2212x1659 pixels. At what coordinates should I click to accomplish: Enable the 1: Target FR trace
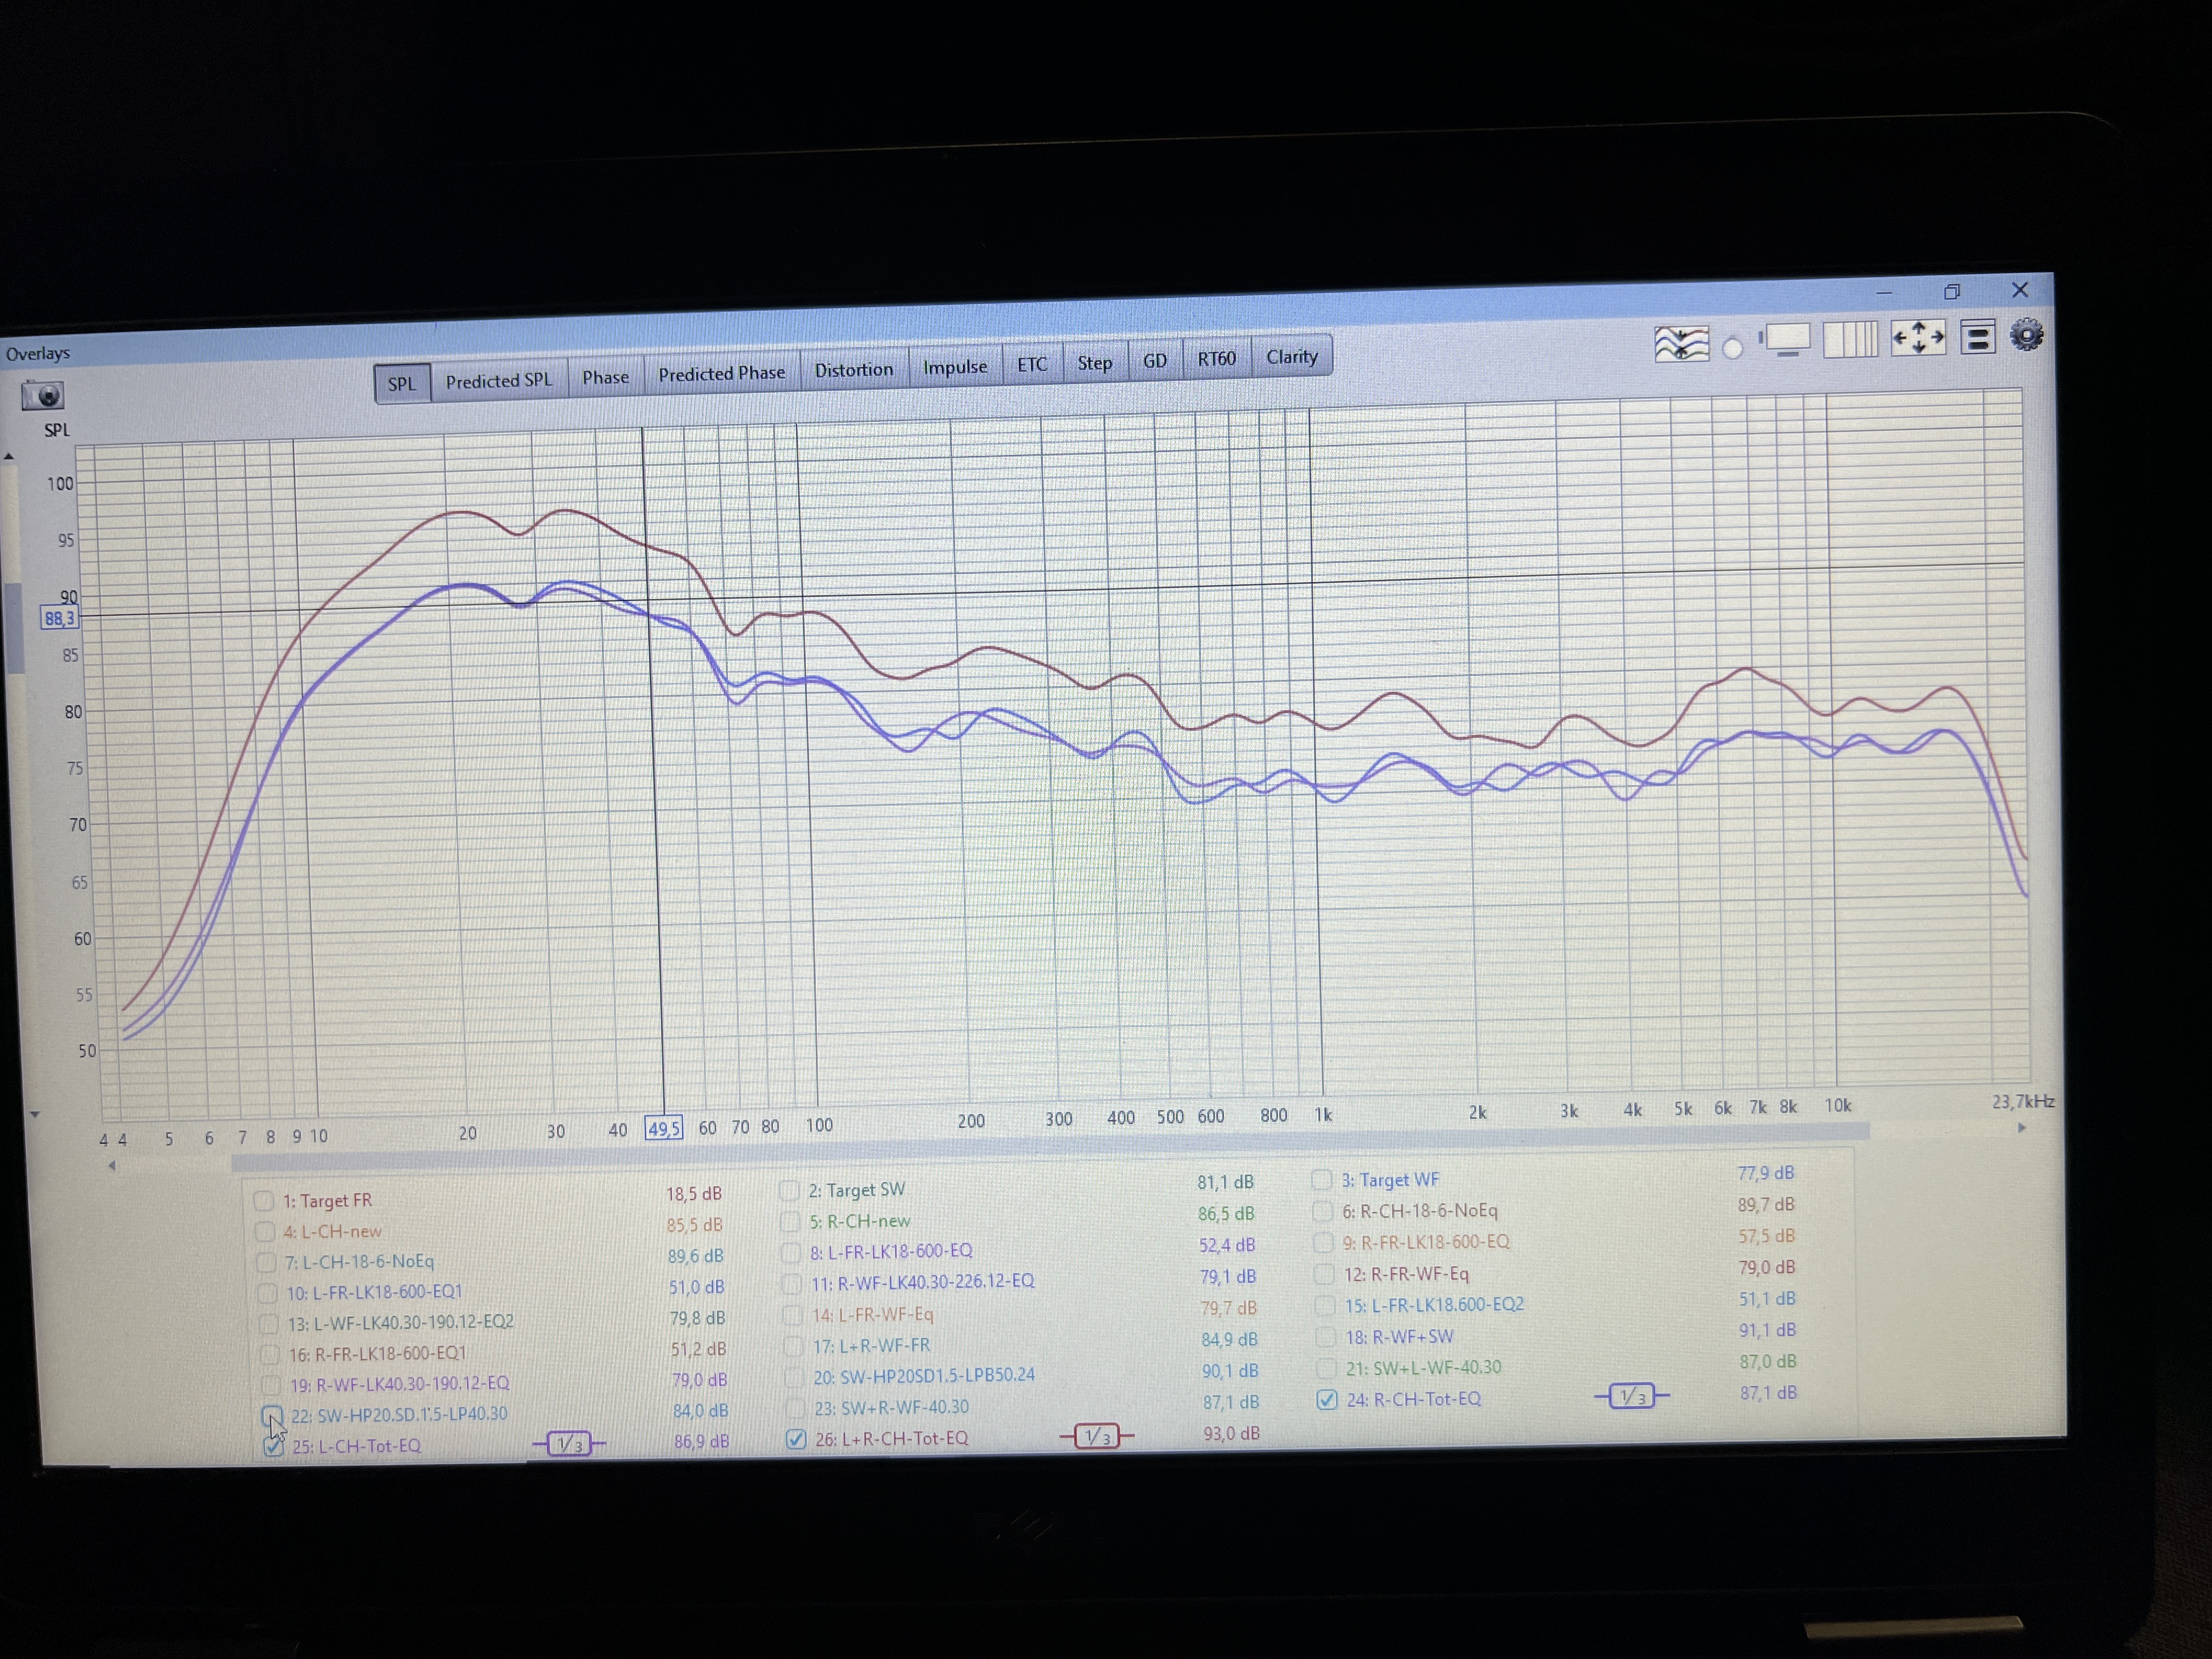coord(264,1201)
